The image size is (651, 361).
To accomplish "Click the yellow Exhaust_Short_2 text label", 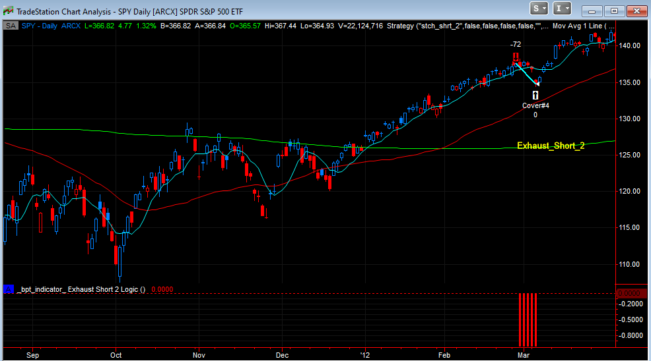I will pyautogui.click(x=551, y=146).
